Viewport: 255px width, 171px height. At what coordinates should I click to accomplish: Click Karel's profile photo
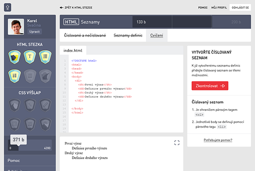(x=16, y=27)
